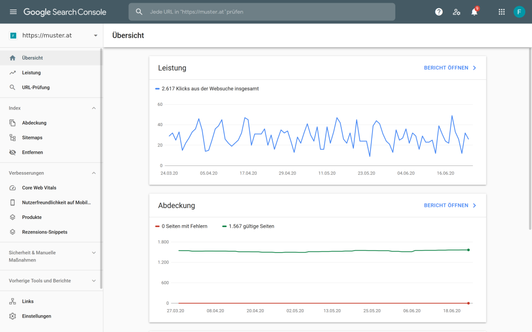
Task: Open BERICHT ÖFFNEN for Leistung
Action: tap(447, 67)
